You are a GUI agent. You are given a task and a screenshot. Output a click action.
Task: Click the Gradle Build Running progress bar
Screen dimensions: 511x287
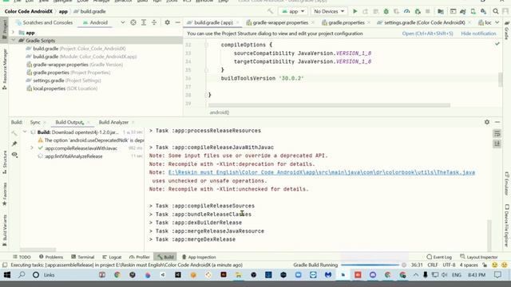click(370, 265)
